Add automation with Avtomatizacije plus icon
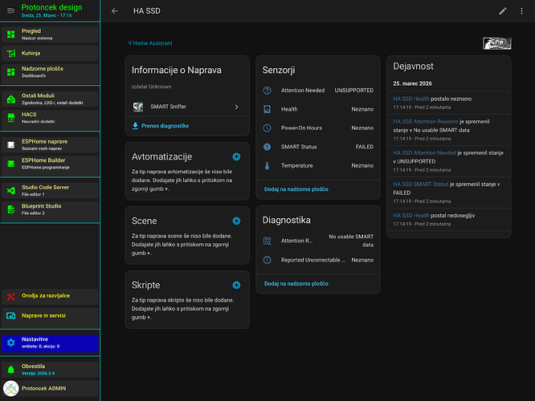Image resolution: width=535 pixels, height=401 pixels. tap(236, 156)
